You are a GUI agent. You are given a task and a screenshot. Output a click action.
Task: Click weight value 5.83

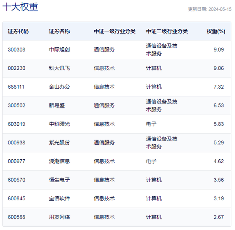point(219,124)
